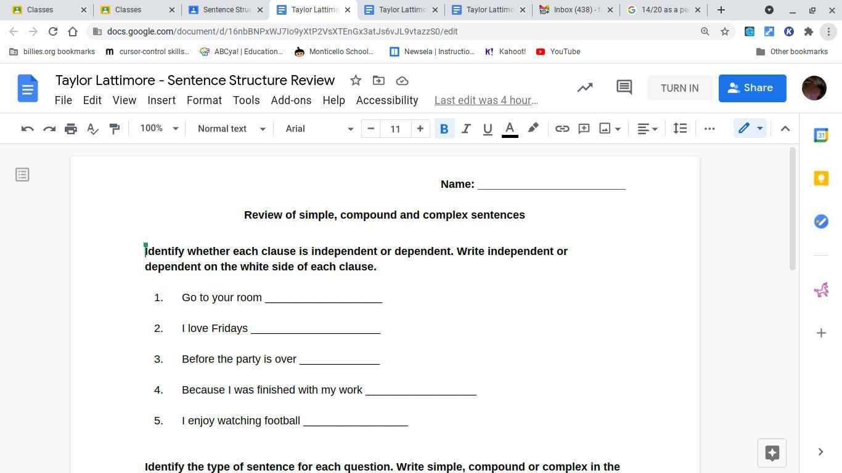
Task: Open Google account profile picture
Action: point(814,88)
